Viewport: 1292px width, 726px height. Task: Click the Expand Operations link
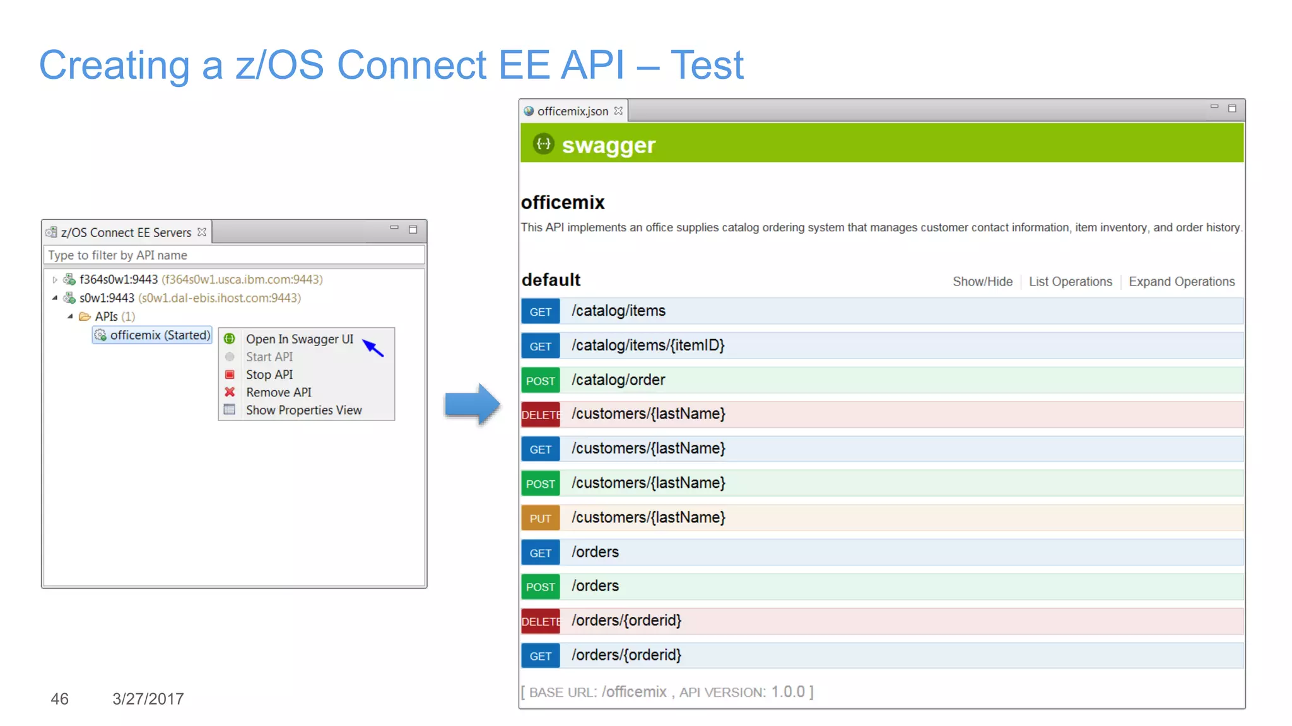pyautogui.click(x=1182, y=282)
